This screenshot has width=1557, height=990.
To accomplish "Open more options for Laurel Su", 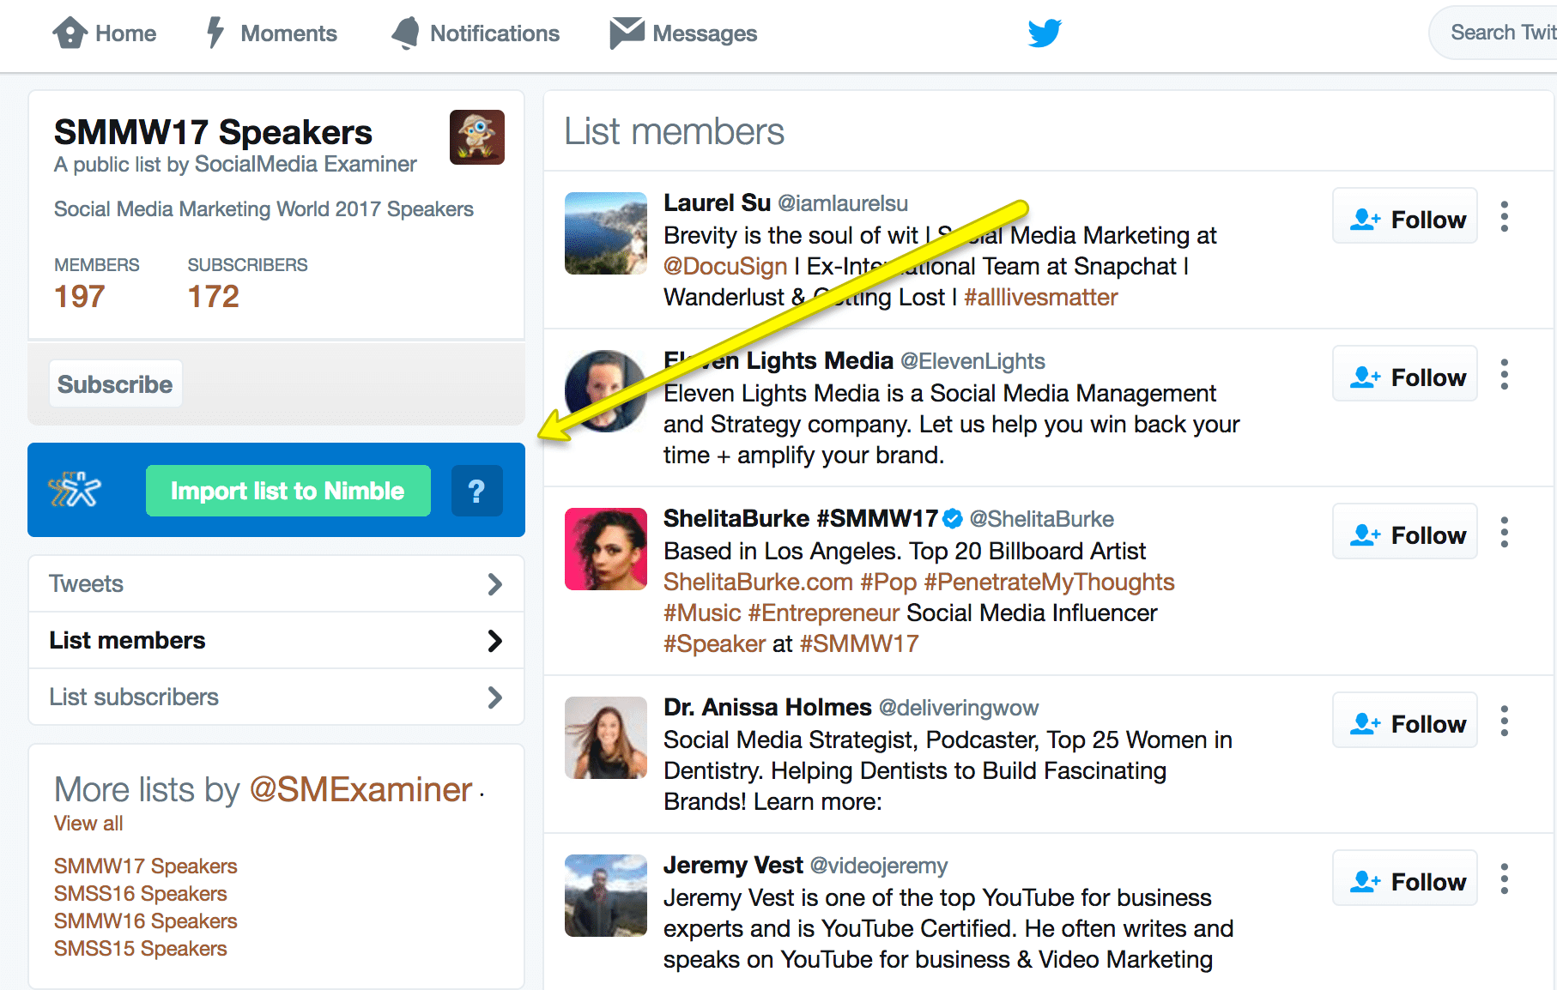I will coord(1504,216).
